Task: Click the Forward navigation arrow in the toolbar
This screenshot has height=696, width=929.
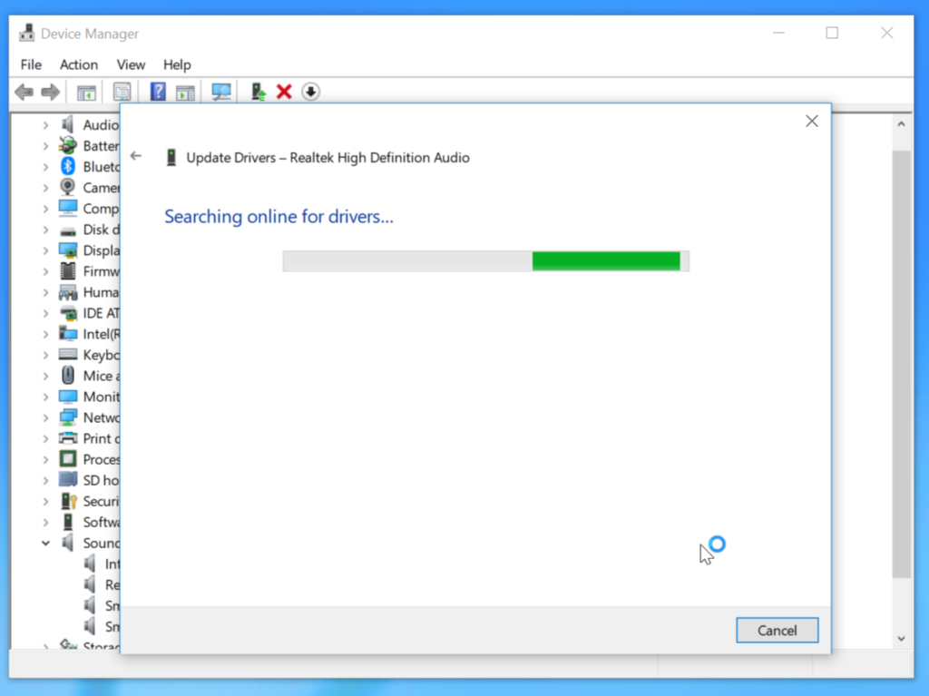Action: [50, 91]
